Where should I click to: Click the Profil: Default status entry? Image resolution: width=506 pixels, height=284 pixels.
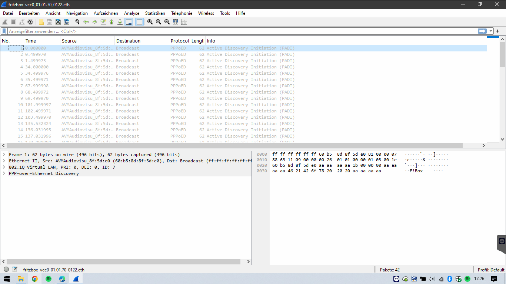coord(491,270)
